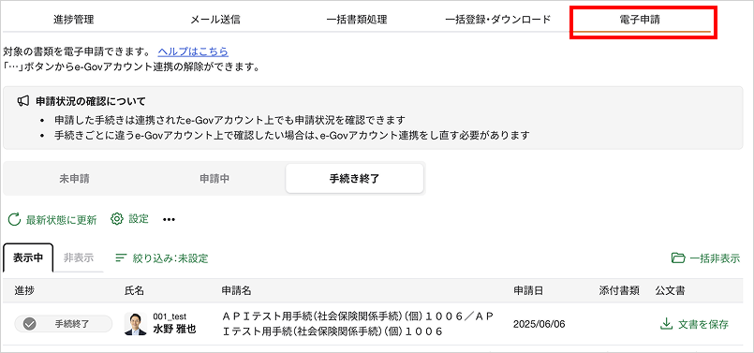Select the 手続き終了 segment

(354, 179)
